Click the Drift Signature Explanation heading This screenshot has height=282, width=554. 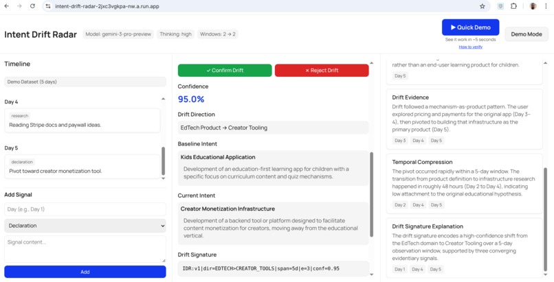point(428,226)
